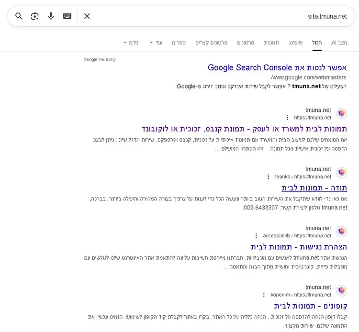Open the three-dot menu for the thanks result
This screenshot has height=332, width=359.
tap(269, 177)
